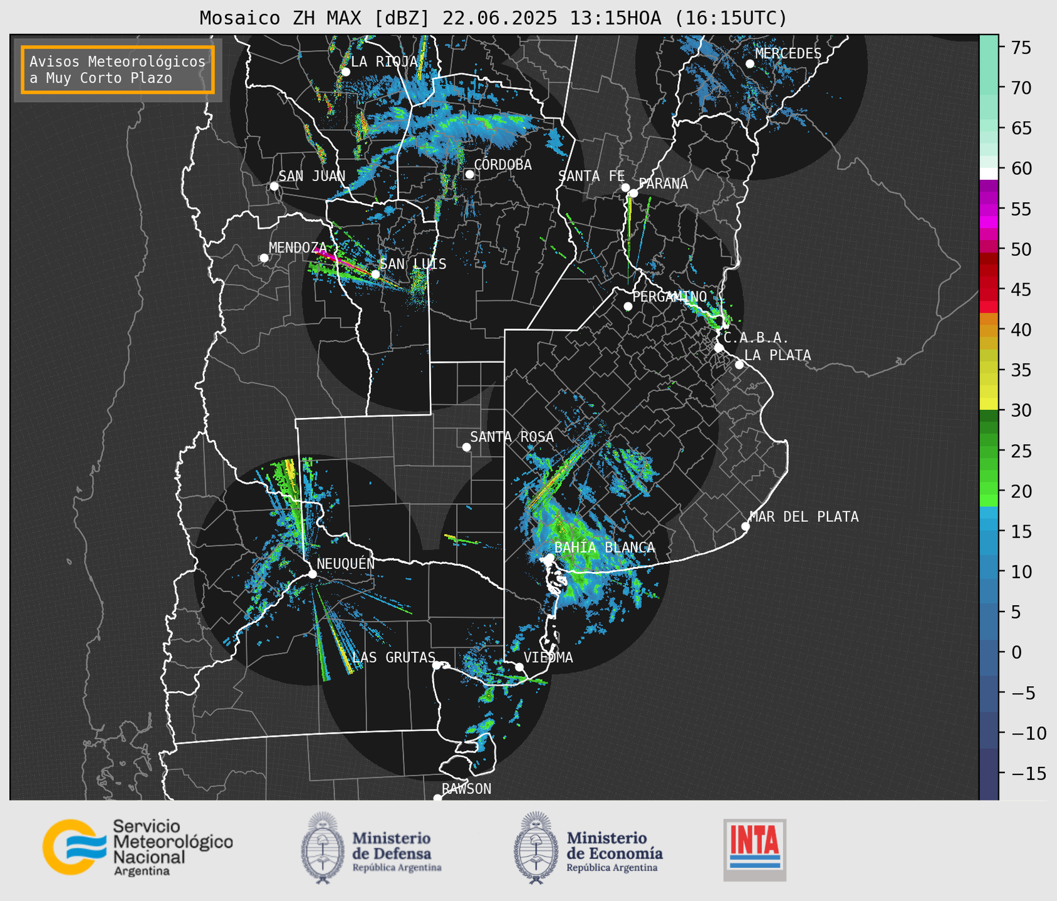Image resolution: width=1057 pixels, height=901 pixels.
Task: Click the Avisos Meteorológicos a Muy Corto Plazo box
Action: coord(118,70)
